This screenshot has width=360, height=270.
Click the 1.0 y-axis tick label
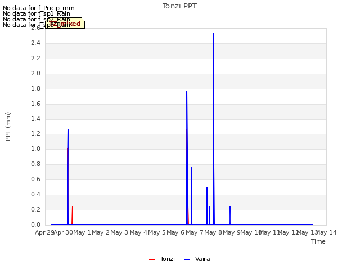point(35,148)
